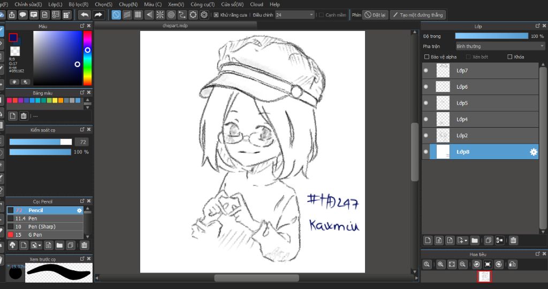Delete brush with trash icon in Cọ panel
548x289 pixels.
[x=84, y=245]
